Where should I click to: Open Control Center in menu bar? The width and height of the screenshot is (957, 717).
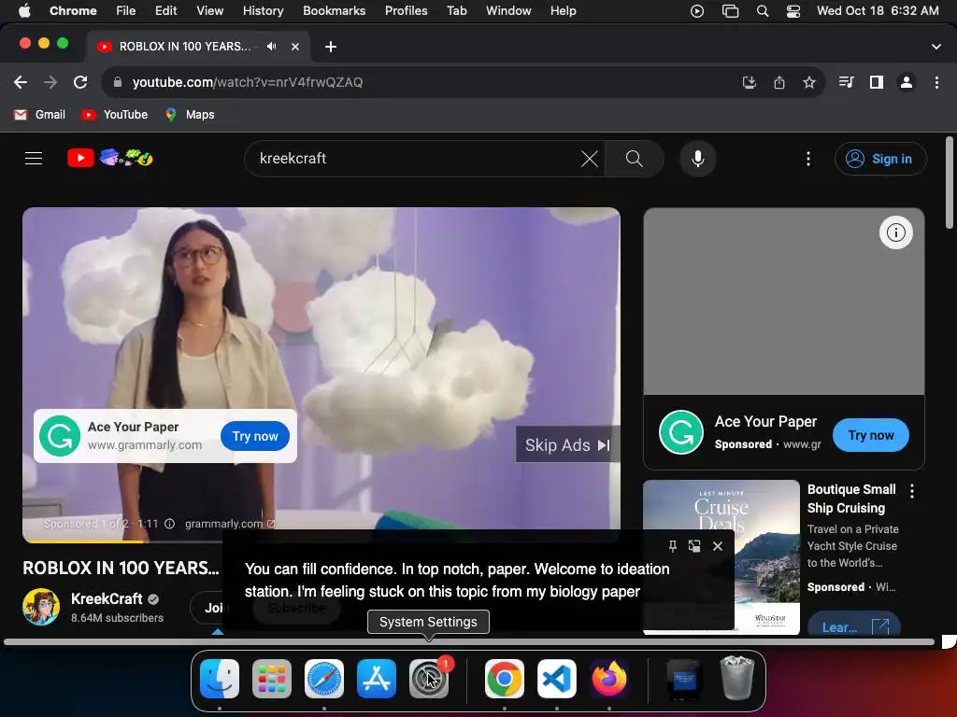click(793, 11)
